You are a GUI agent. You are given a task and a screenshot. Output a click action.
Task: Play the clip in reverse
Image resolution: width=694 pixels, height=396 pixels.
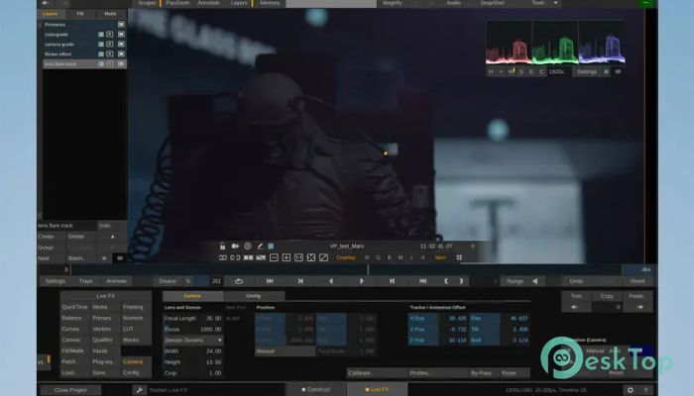(x=330, y=281)
